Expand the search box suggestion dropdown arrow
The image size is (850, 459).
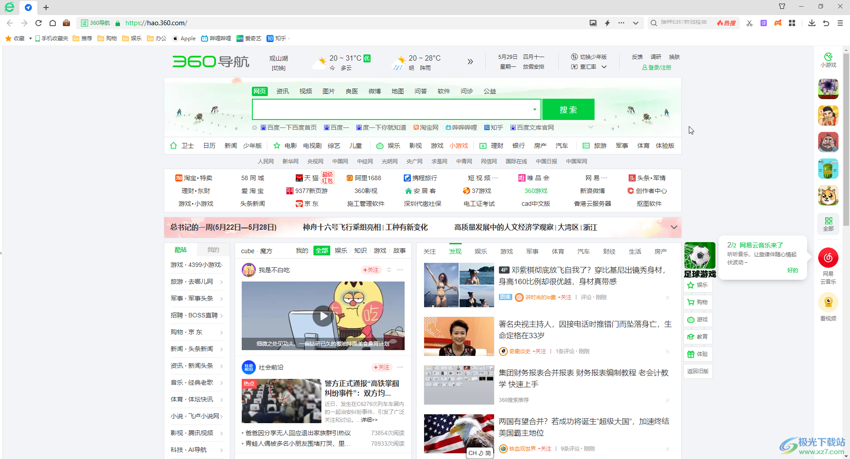(535, 109)
